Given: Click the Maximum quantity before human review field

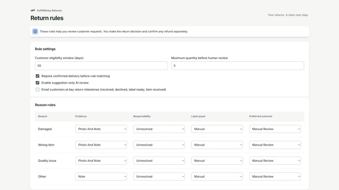Looking at the screenshot, I should [x=237, y=66].
